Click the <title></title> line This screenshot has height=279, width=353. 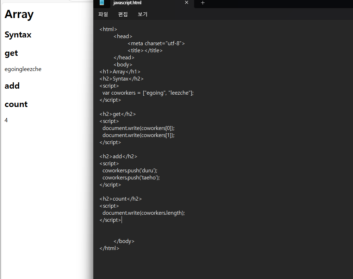[145, 51]
